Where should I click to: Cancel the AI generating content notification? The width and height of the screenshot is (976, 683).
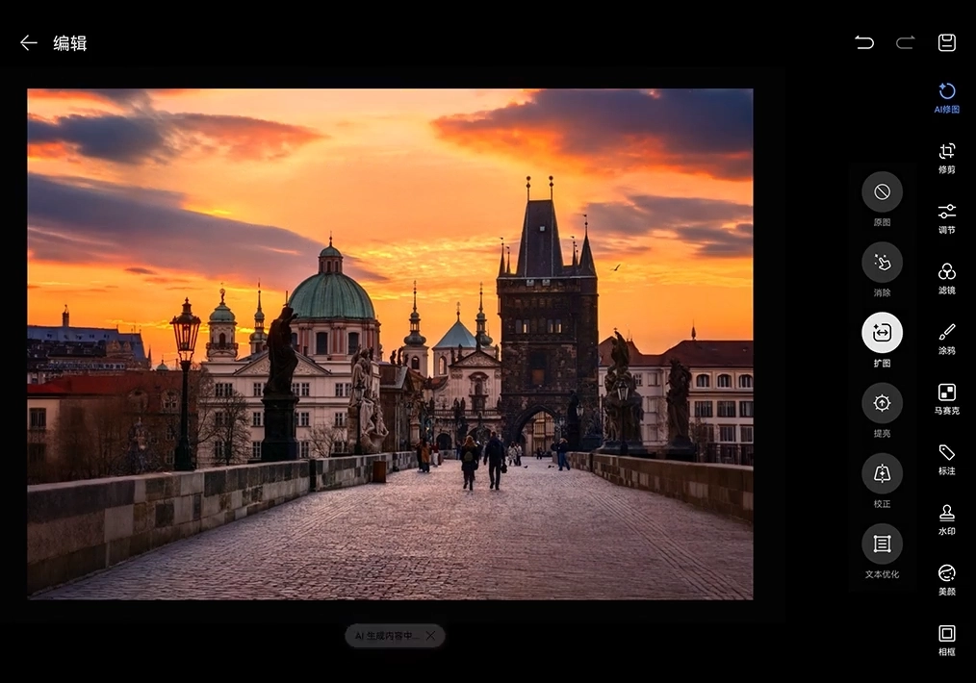tap(430, 636)
